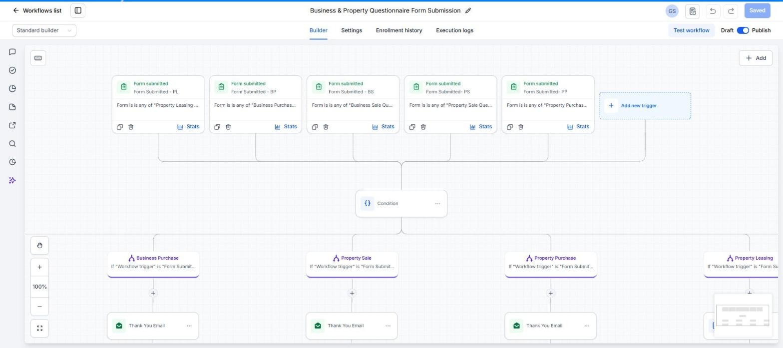Open the Execution logs tab

pos(454,30)
